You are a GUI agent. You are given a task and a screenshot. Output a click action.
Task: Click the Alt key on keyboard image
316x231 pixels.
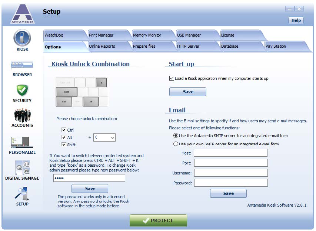[x=91, y=102]
